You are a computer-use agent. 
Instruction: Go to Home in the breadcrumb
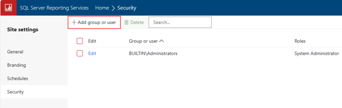[x=102, y=8]
